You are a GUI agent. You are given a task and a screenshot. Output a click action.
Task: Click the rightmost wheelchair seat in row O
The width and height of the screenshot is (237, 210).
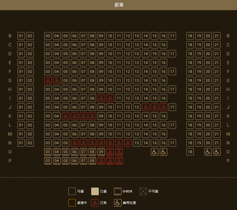tap(217, 152)
